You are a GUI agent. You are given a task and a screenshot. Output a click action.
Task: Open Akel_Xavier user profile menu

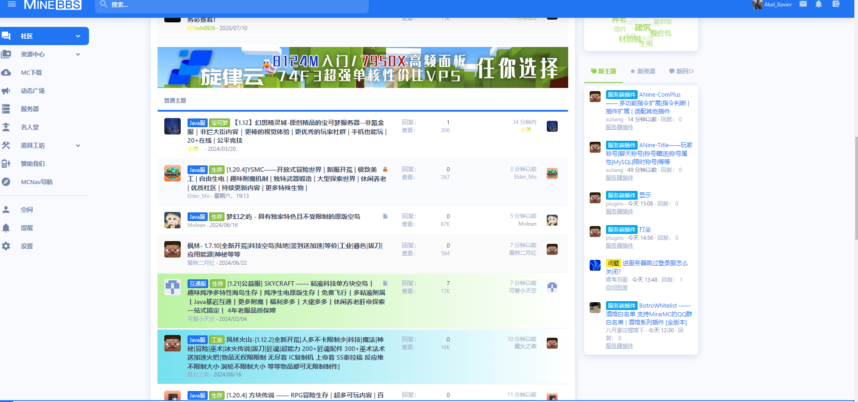773,5
